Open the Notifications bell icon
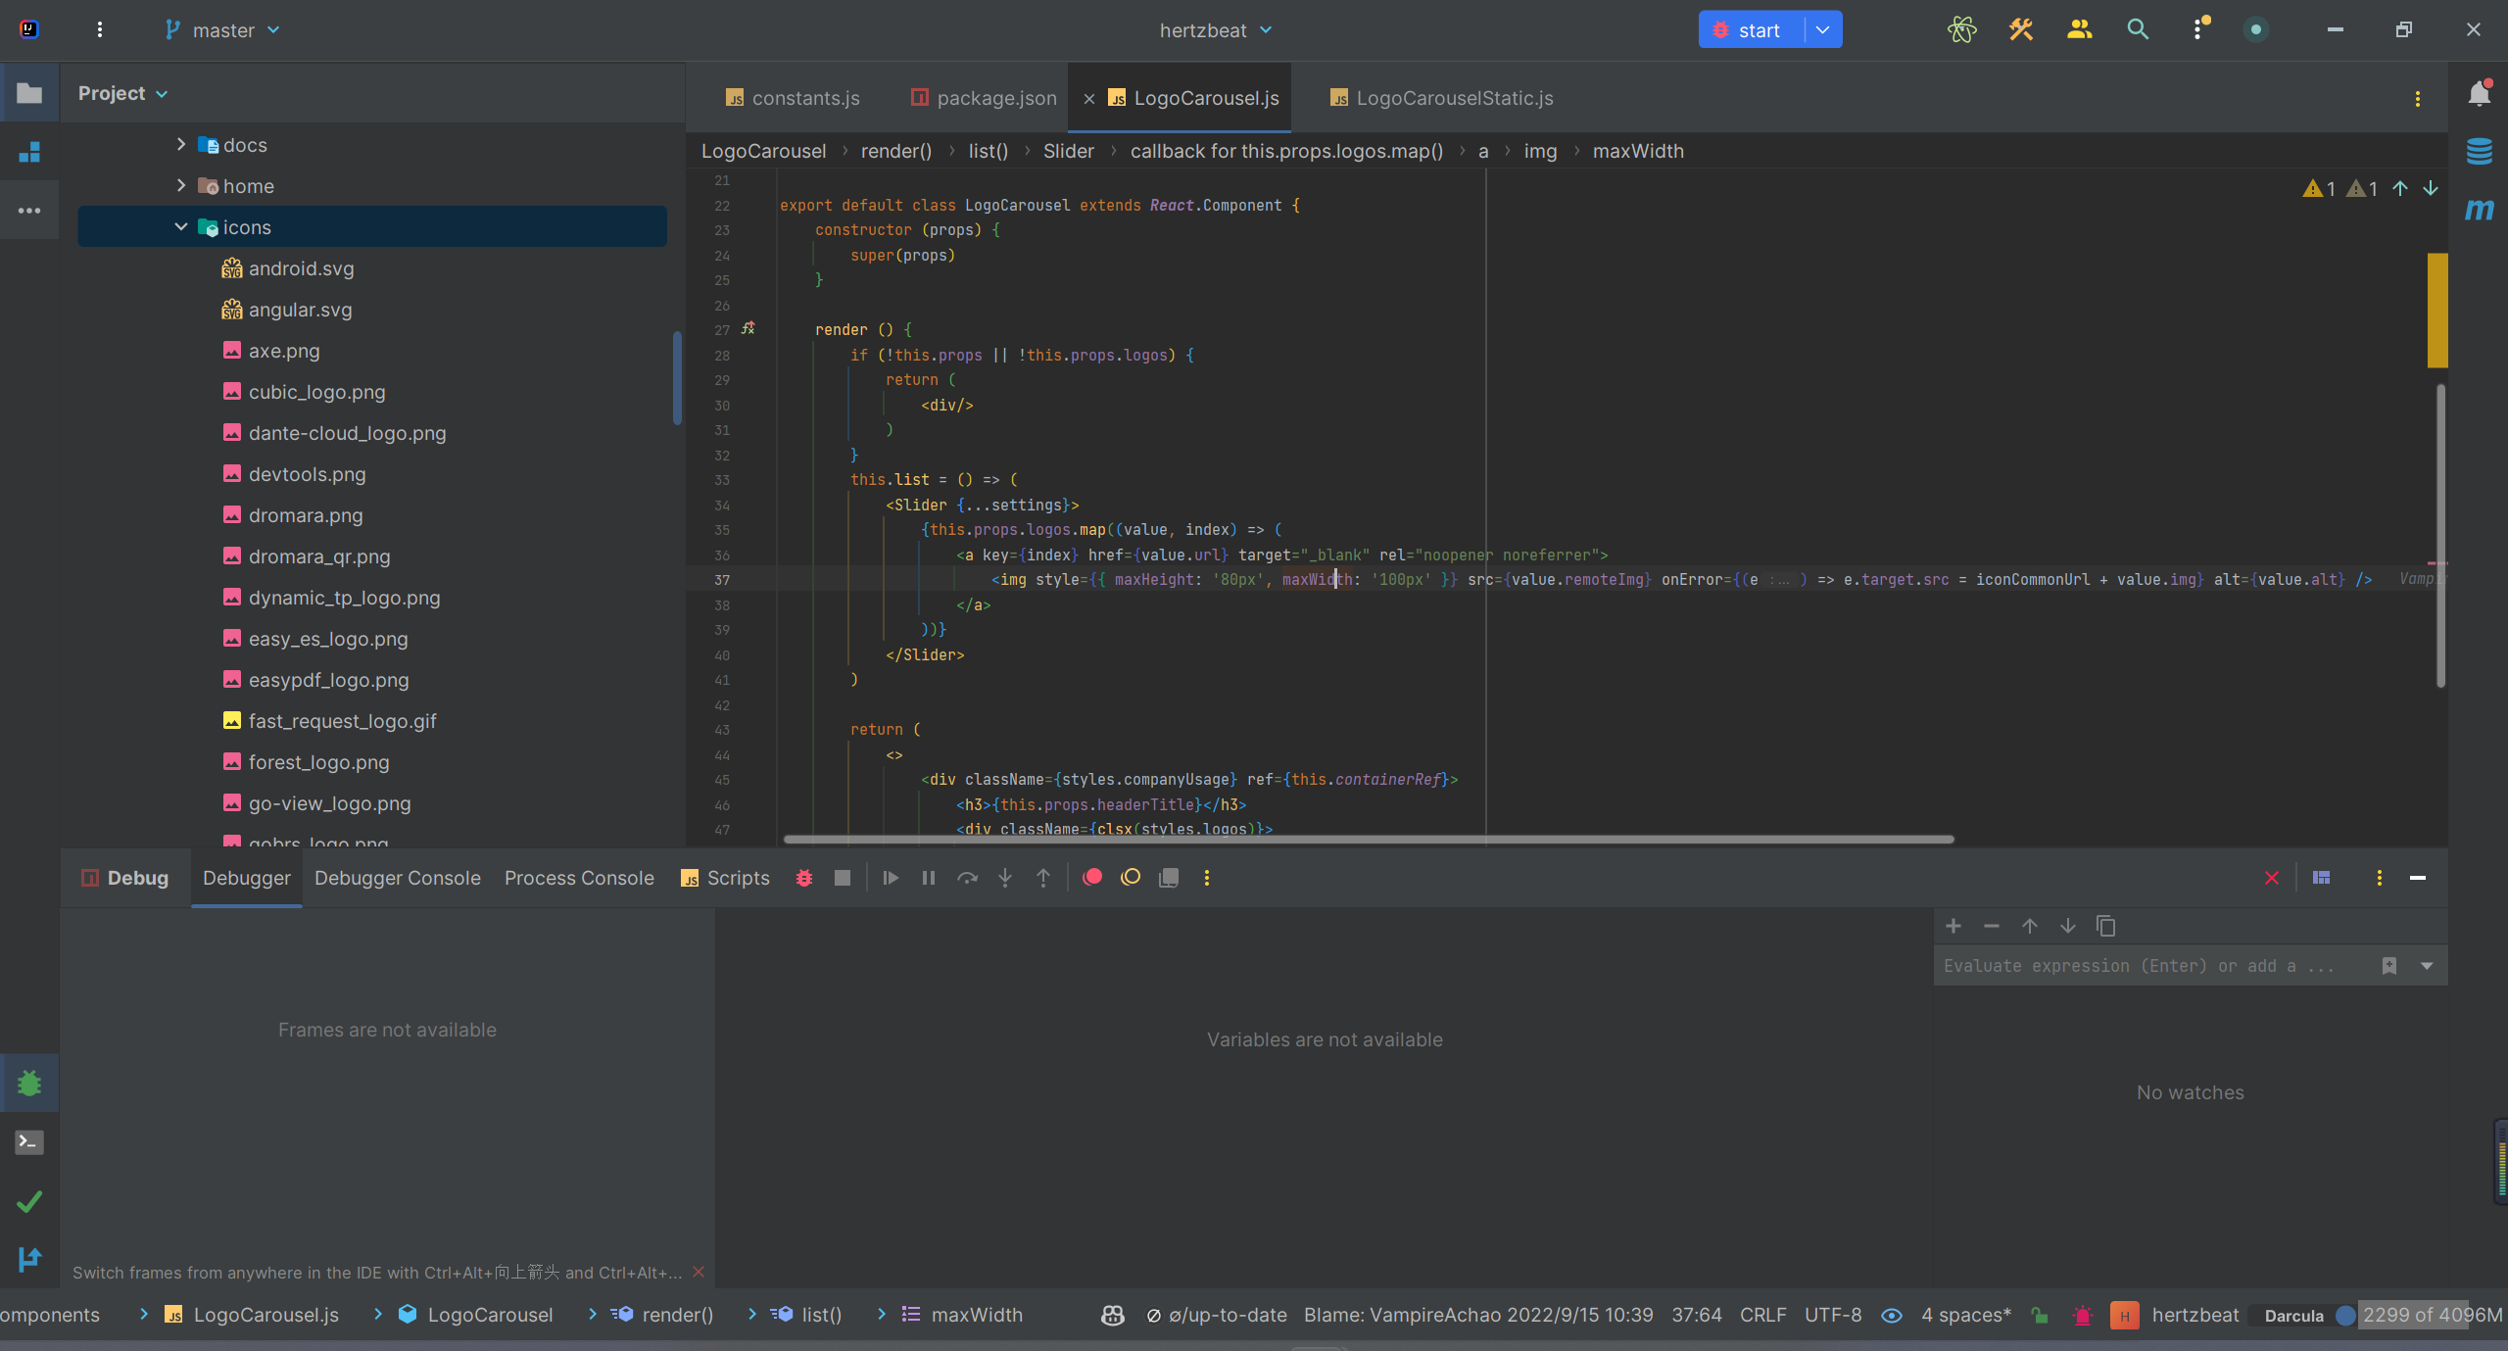Image resolution: width=2508 pixels, height=1351 pixels. tap(2479, 94)
